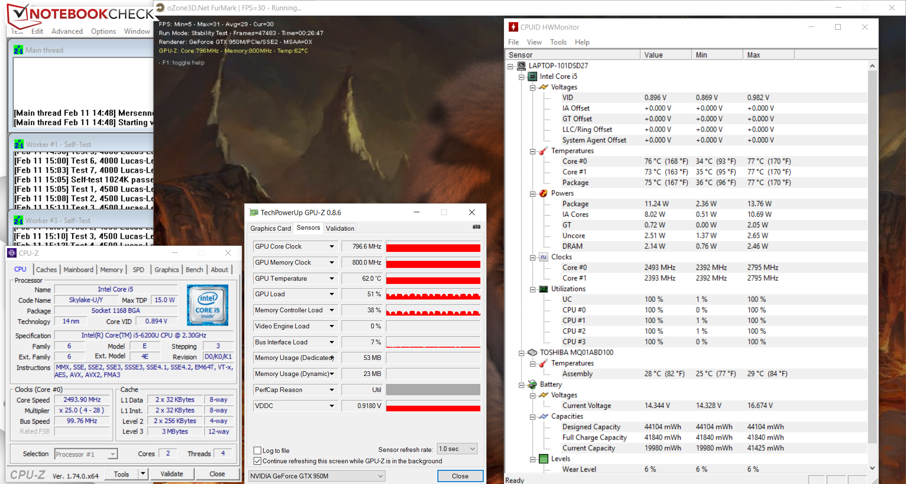This screenshot has height=484, width=906.
Task: Click the HWMonitor scroll down arrow
Action: click(x=872, y=468)
